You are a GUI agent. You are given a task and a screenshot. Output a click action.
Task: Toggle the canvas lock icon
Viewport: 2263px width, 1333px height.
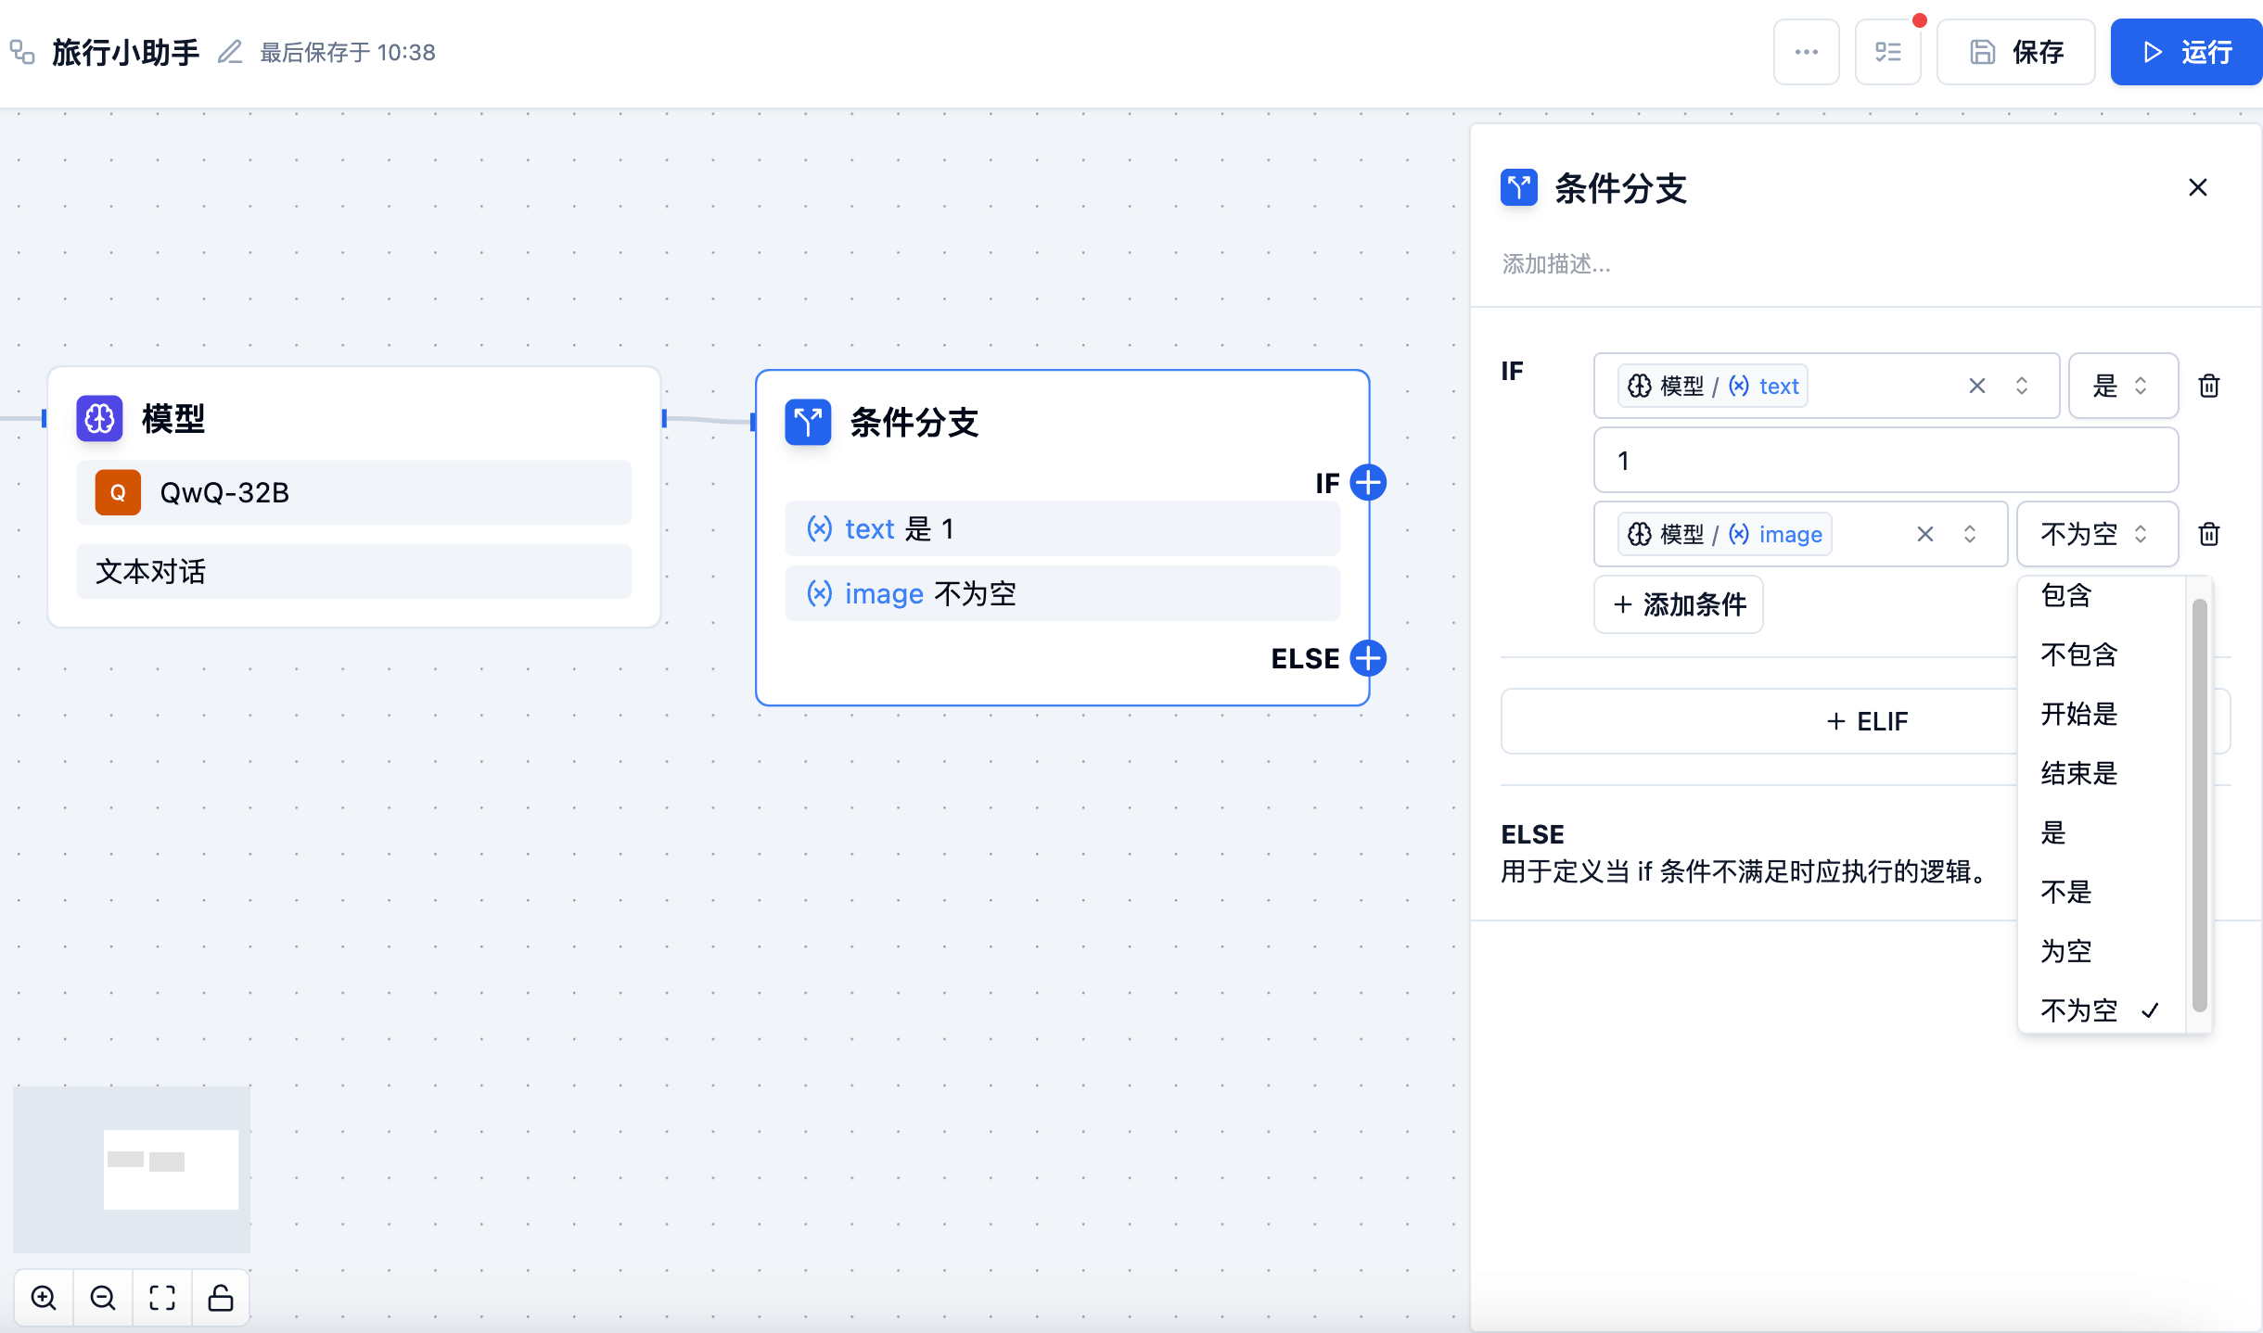[221, 1297]
